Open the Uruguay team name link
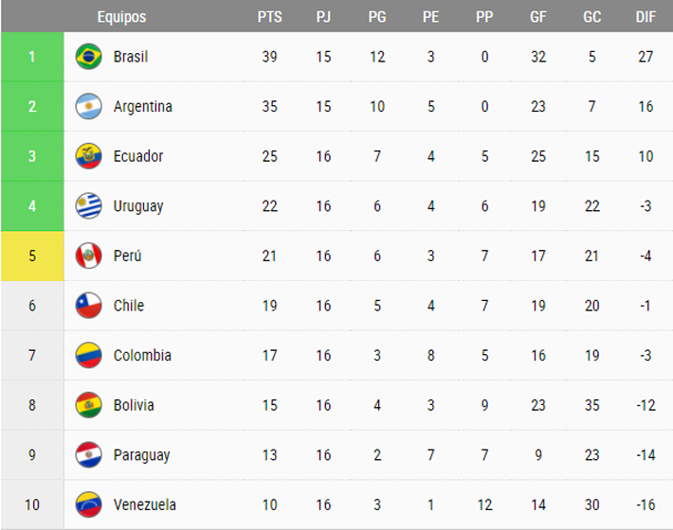673x530 pixels. [138, 206]
